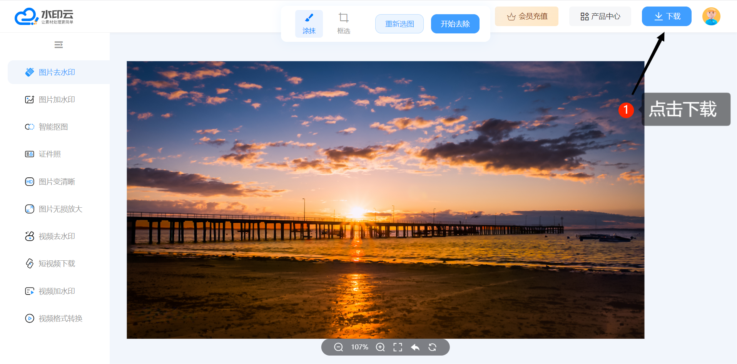Open 图片加水印 in the sidebar
Image resolution: width=737 pixels, height=364 pixels.
pyautogui.click(x=57, y=100)
